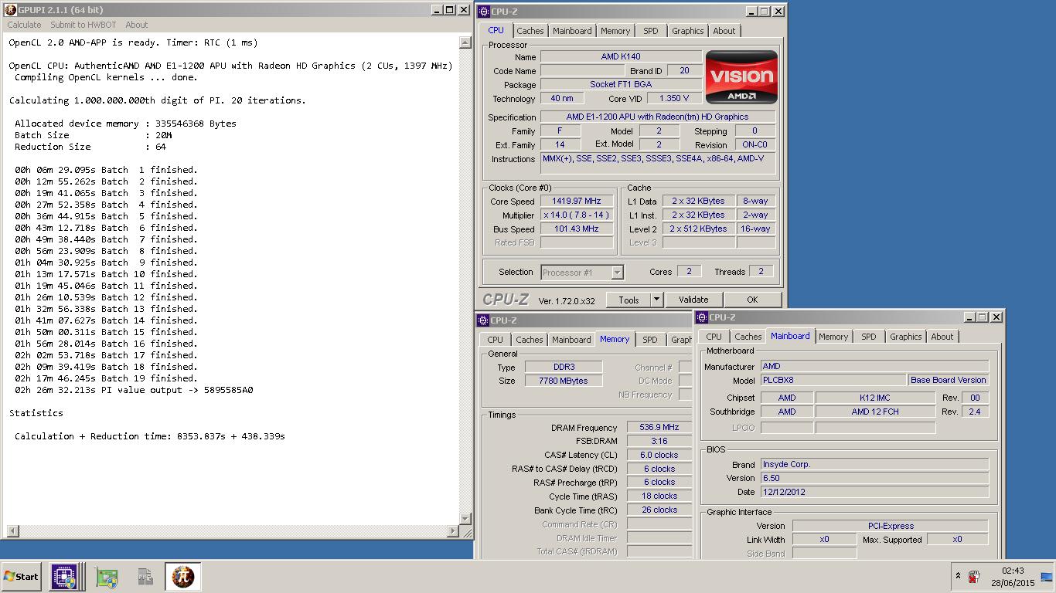Click the CPU-Z taskbar icon
Image resolution: width=1056 pixels, height=593 pixels.
tap(64, 577)
